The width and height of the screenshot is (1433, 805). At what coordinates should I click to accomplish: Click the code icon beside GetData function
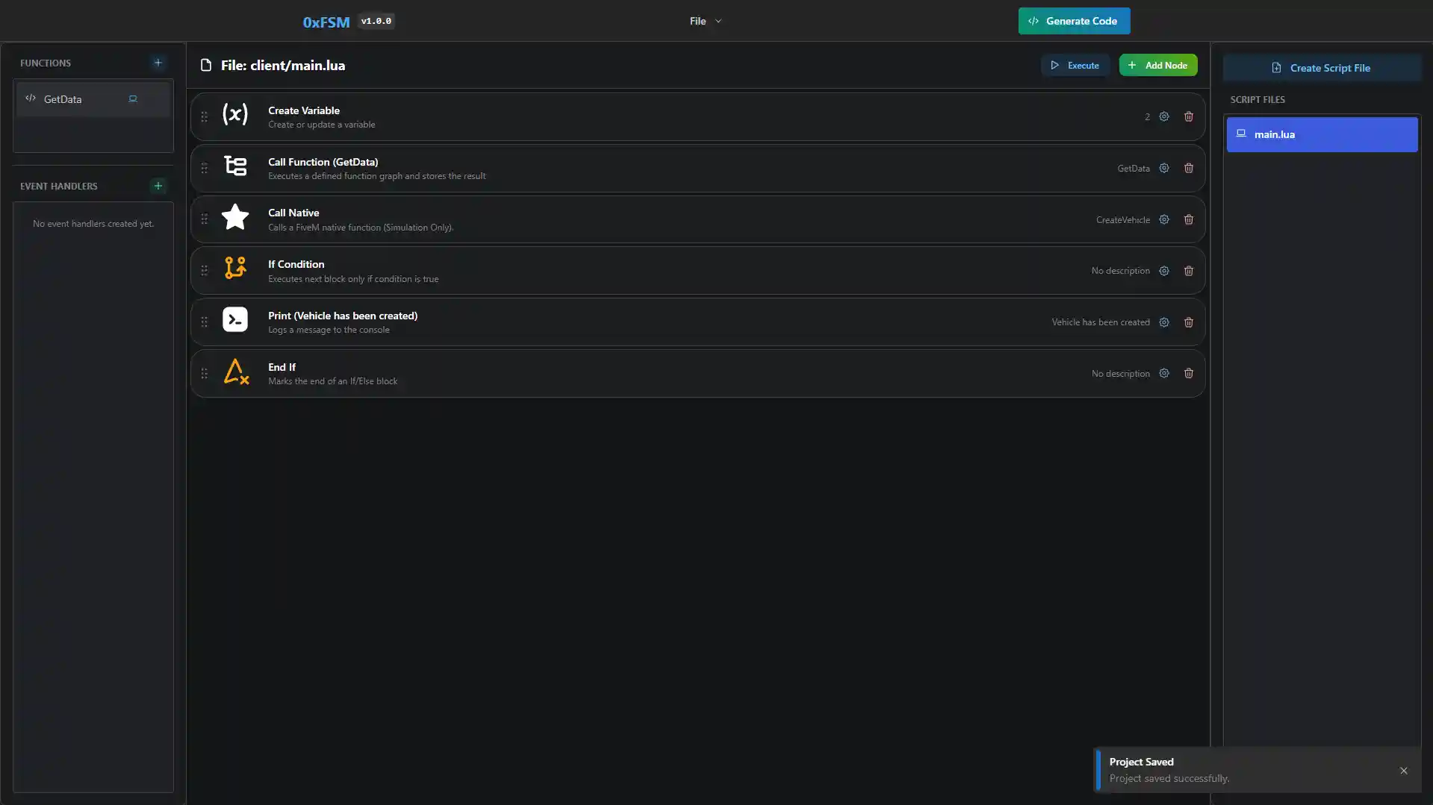pos(30,98)
